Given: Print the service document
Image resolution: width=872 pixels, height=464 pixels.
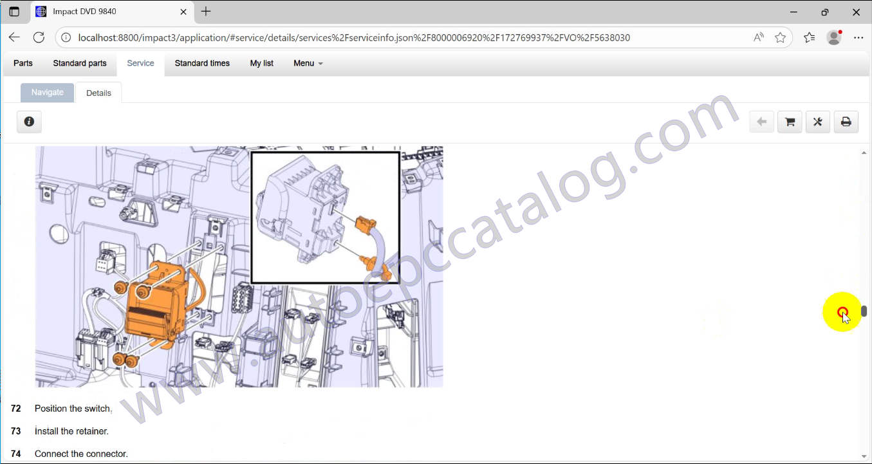Looking at the screenshot, I should coord(846,122).
